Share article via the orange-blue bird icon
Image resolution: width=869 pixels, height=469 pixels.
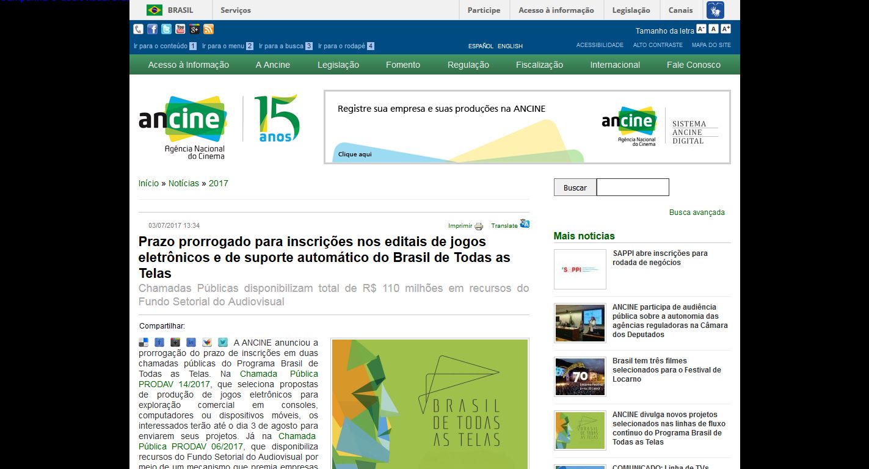(207, 343)
